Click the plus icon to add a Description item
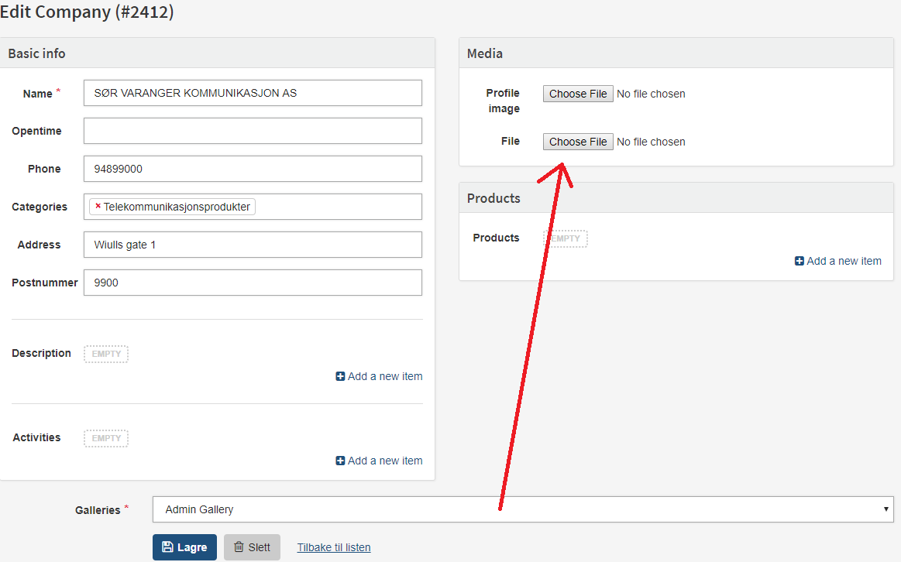This screenshot has width=901, height=562. pyautogui.click(x=339, y=376)
